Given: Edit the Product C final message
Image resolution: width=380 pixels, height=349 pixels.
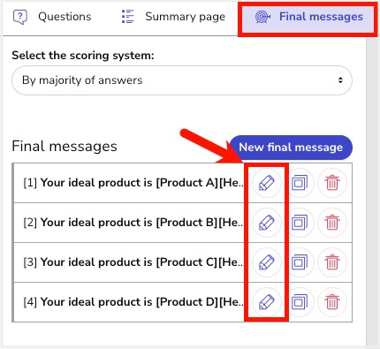Looking at the screenshot, I should 267,262.
